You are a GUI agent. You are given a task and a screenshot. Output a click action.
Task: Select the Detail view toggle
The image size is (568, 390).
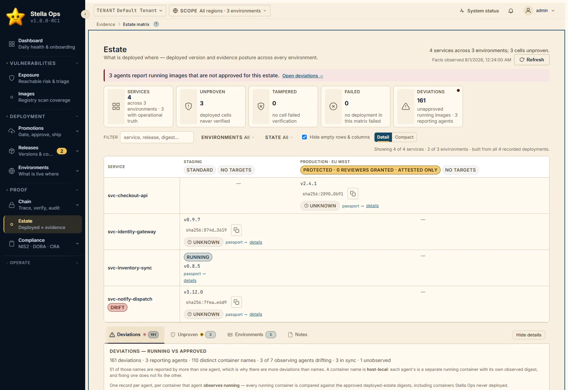(x=383, y=137)
